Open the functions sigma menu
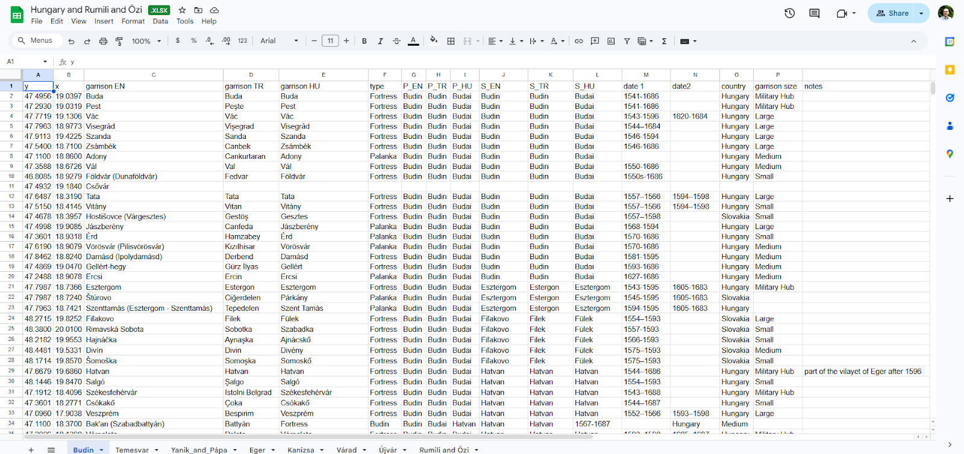Viewport: 964px width, 454px height. point(664,41)
